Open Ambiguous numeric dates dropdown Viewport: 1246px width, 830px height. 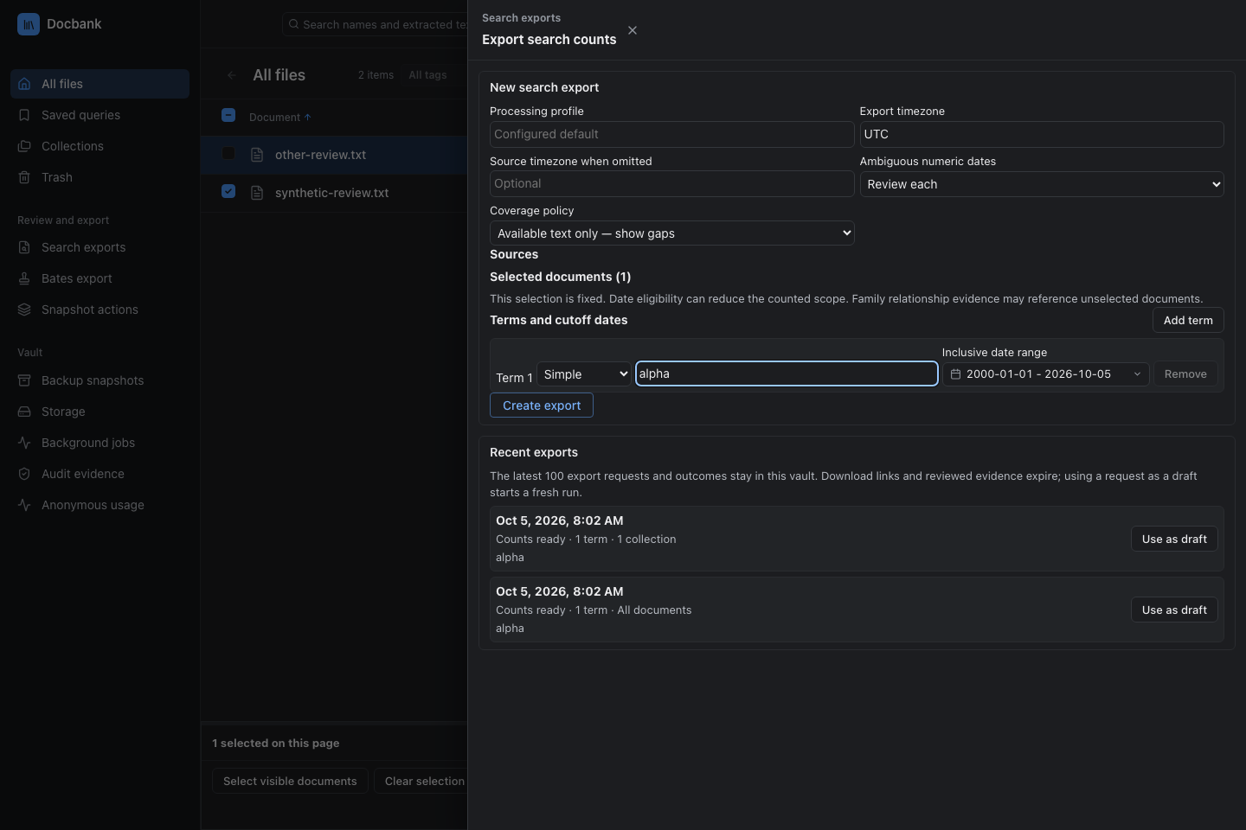pyautogui.click(x=1042, y=184)
